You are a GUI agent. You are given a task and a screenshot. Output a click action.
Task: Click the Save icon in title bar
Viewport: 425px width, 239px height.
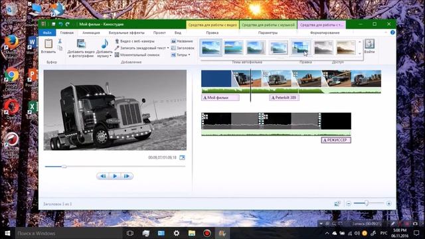pyautogui.click(x=53, y=24)
